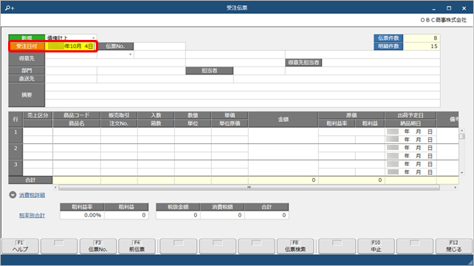Click the 税抜金額 header in summary
The image size is (474, 266).
coord(178,207)
